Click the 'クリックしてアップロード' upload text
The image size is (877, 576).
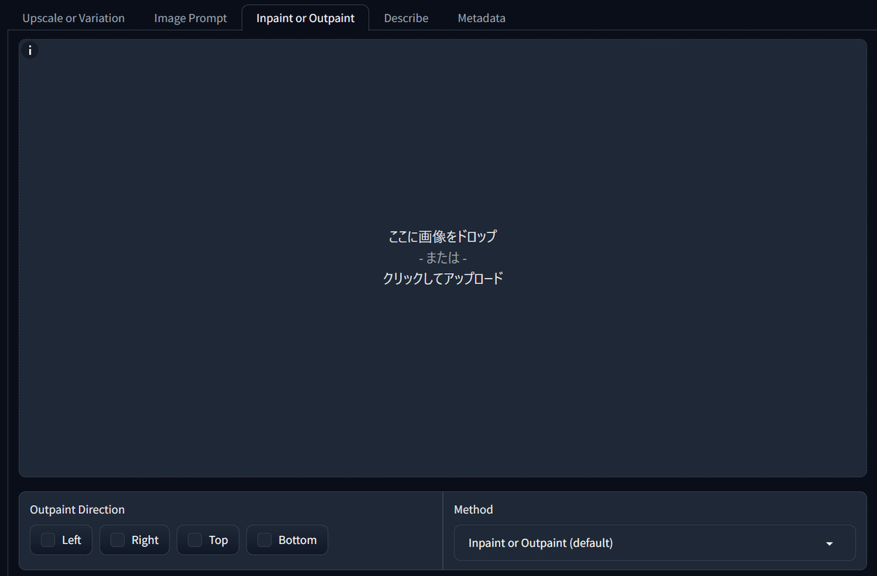(x=442, y=277)
